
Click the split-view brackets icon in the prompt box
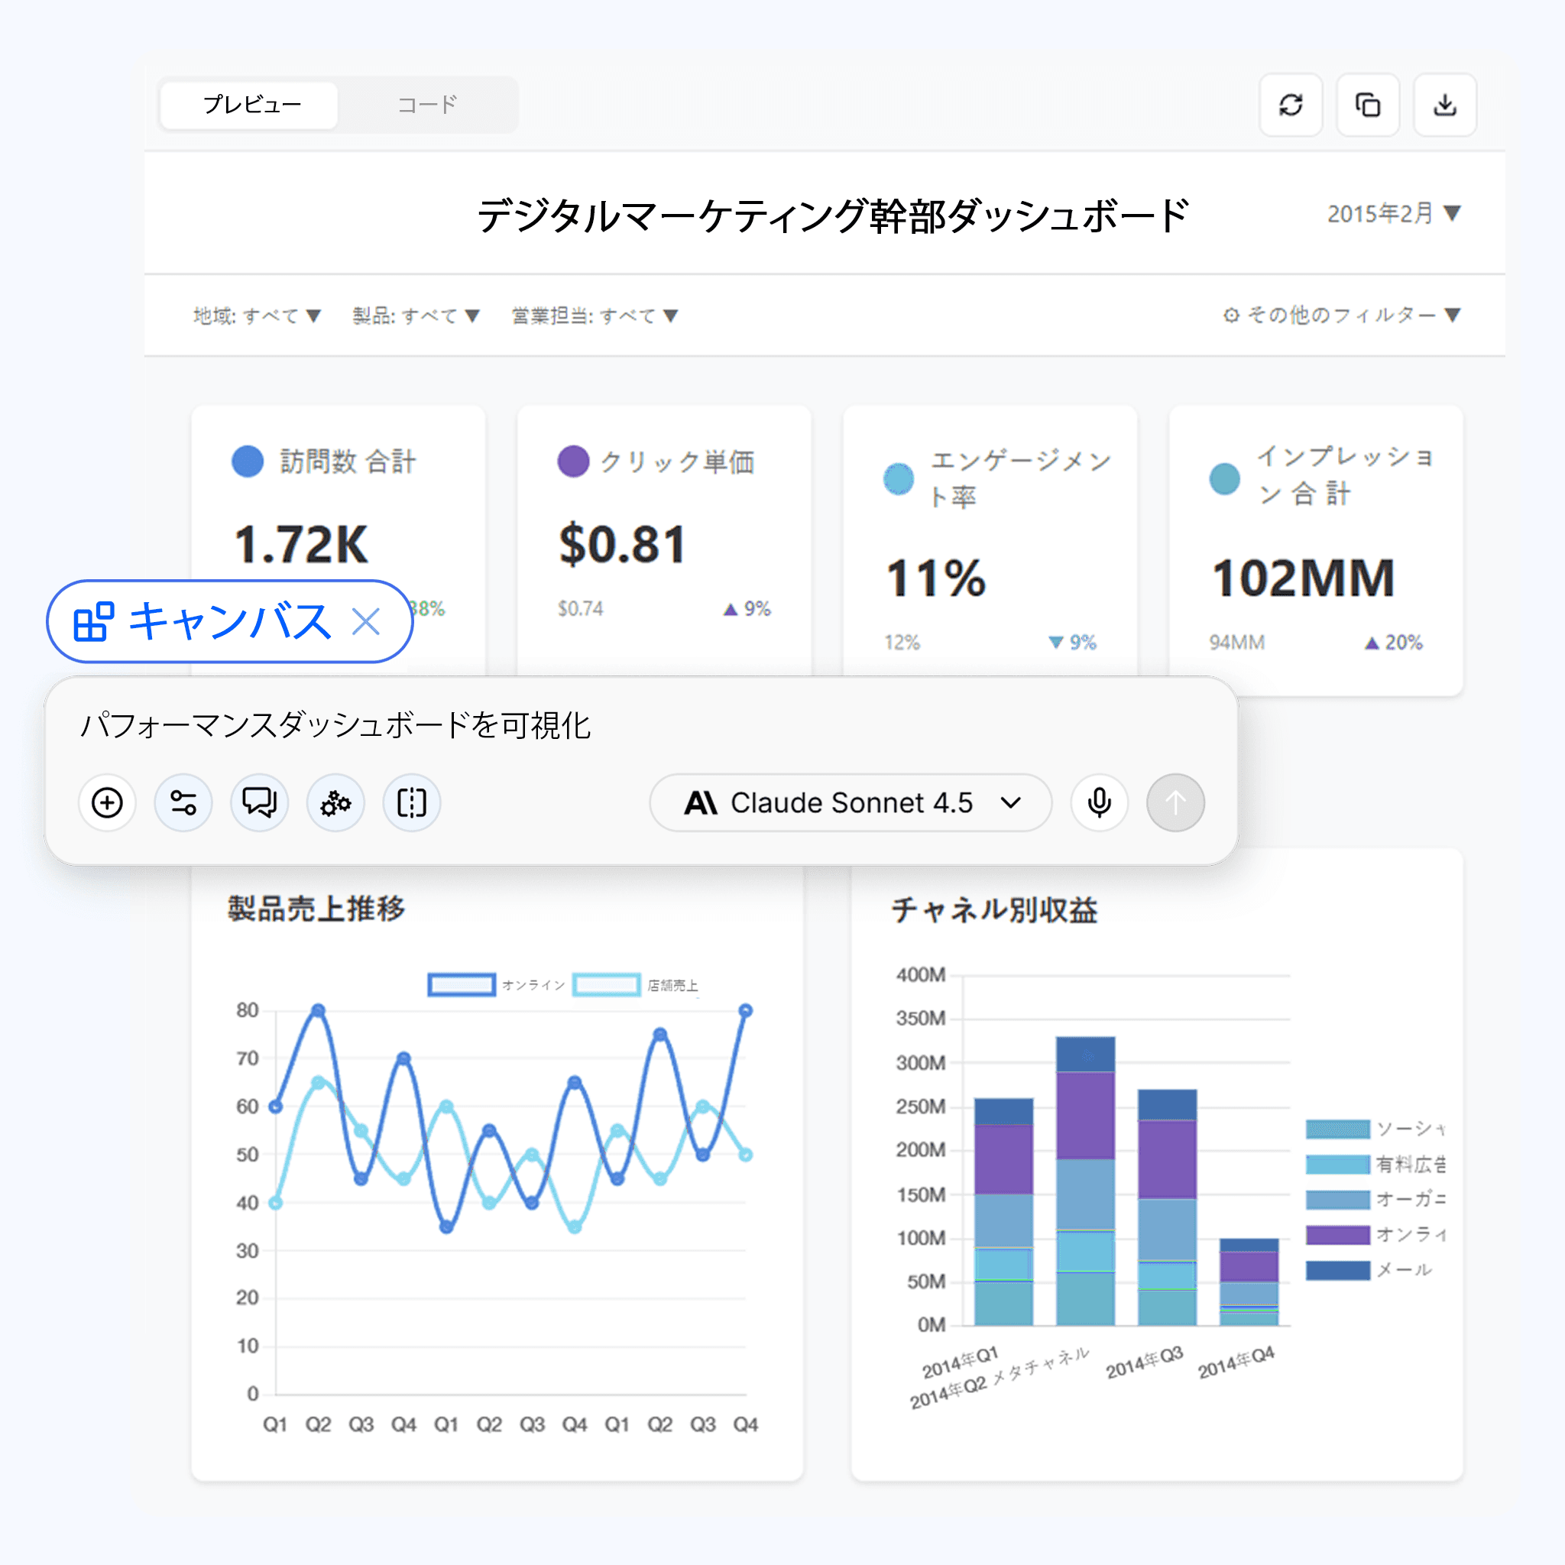point(412,803)
